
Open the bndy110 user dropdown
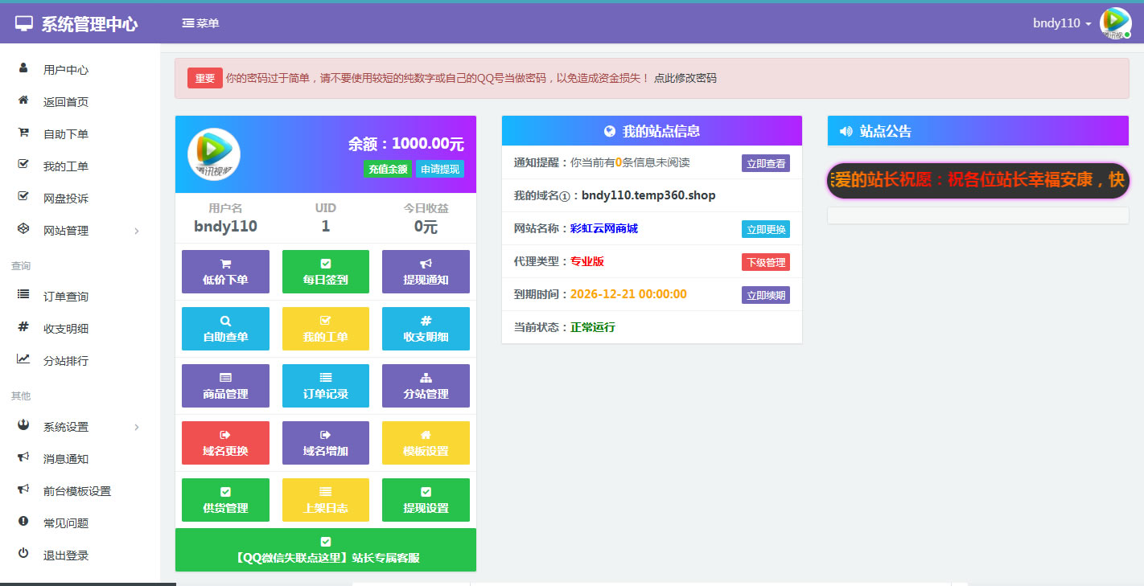[1061, 23]
